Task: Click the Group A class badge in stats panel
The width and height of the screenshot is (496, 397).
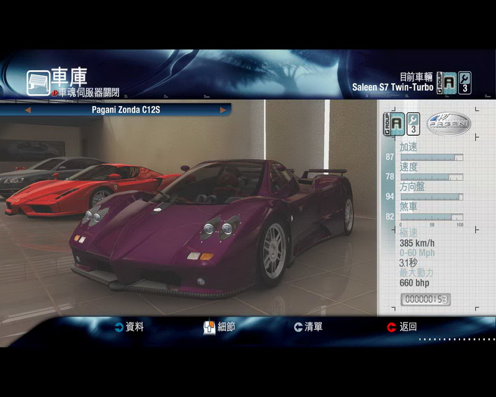Action: coord(395,123)
